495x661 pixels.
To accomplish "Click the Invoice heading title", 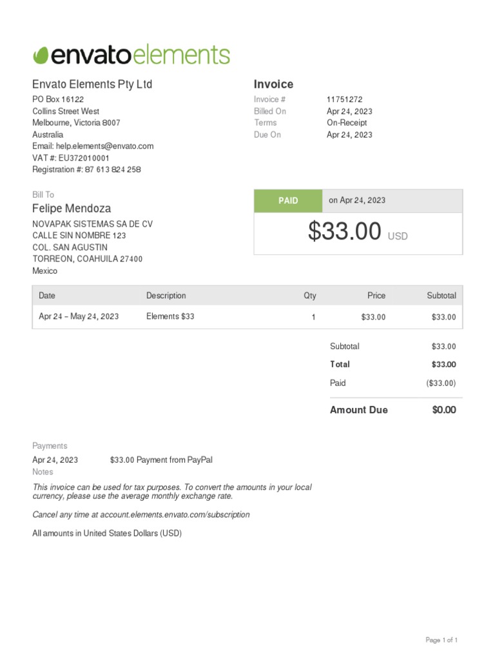I will point(273,85).
